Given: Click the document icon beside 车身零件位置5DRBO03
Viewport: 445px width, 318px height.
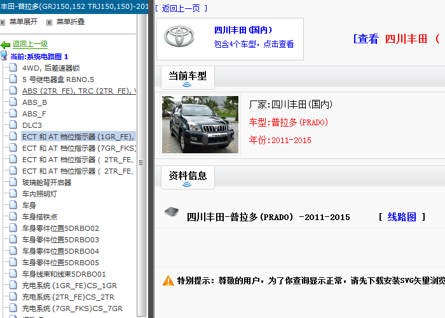Looking at the screenshot, I should coord(13,239).
